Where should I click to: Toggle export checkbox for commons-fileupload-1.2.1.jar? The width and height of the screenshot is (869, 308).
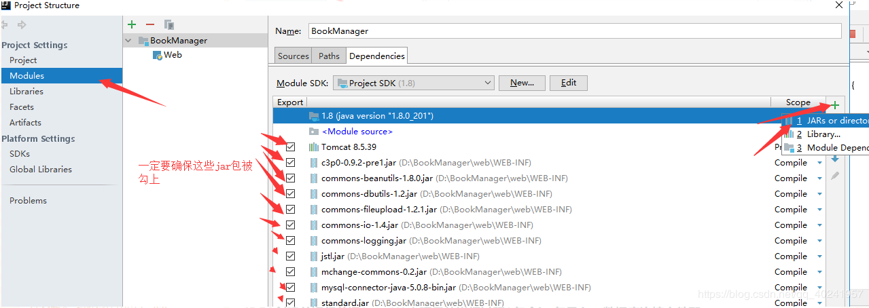291,209
